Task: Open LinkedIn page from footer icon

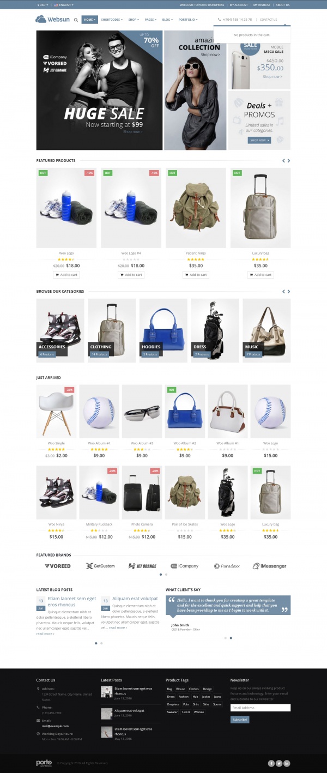Action: coord(287,763)
